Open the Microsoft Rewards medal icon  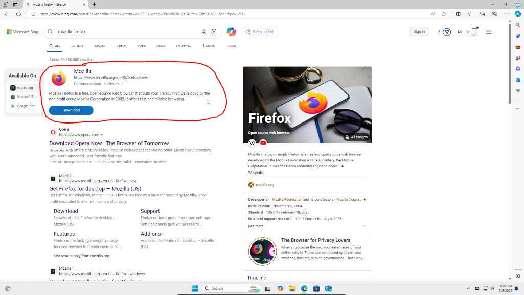point(447,32)
